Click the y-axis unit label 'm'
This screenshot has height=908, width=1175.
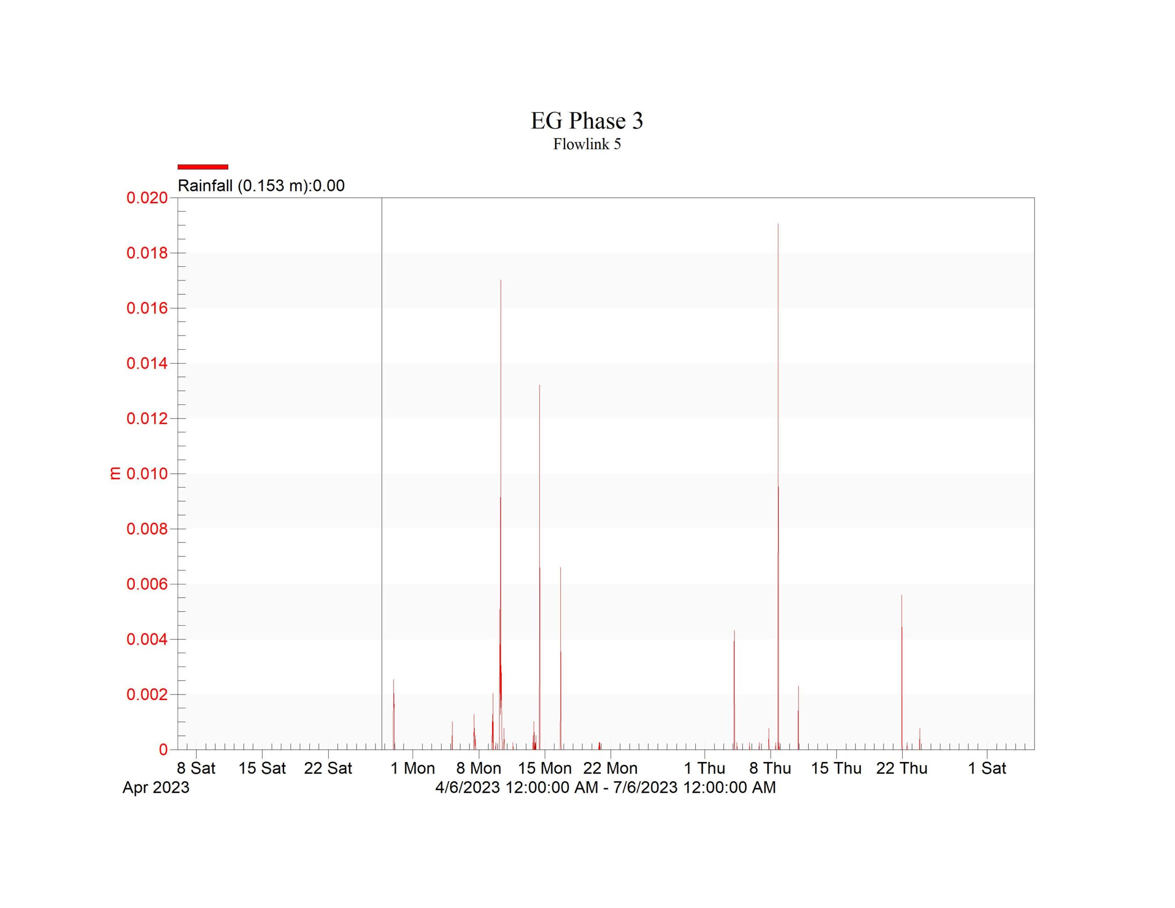(x=115, y=473)
